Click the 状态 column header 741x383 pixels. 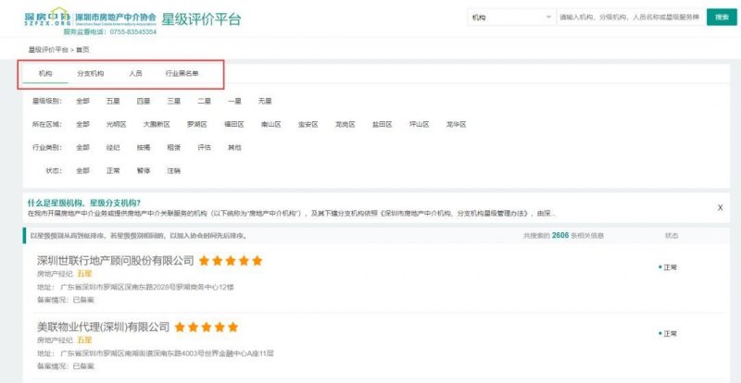[x=671, y=235]
